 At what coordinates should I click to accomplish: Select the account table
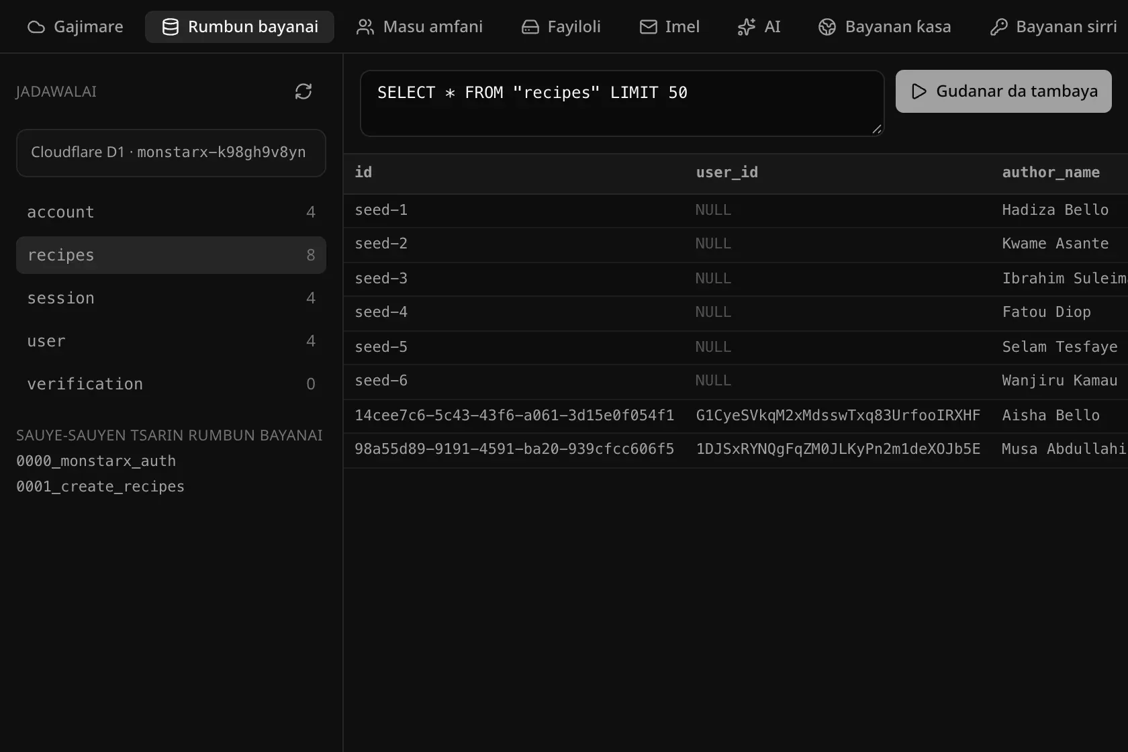pyautogui.click(x=171, y=212)
